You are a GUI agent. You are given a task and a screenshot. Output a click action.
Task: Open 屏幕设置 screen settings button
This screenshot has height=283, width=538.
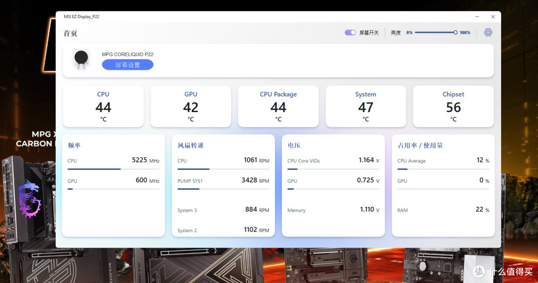pyautogui.click(x=128, y=65)
